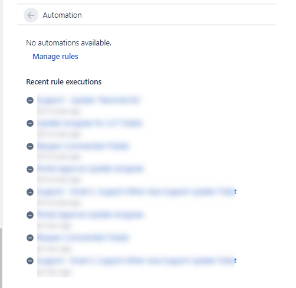Go back using the Automation arrow button
The width and height of the screenshot is (296, 288).
tap(31, 15)
